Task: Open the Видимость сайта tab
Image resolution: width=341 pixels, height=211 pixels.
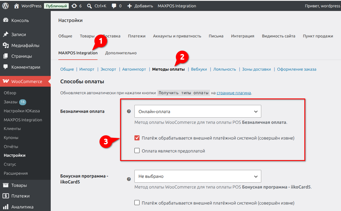Action: 278,36
